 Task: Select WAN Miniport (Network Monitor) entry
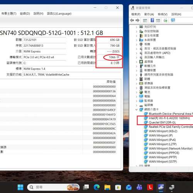[x=171, y=149]
